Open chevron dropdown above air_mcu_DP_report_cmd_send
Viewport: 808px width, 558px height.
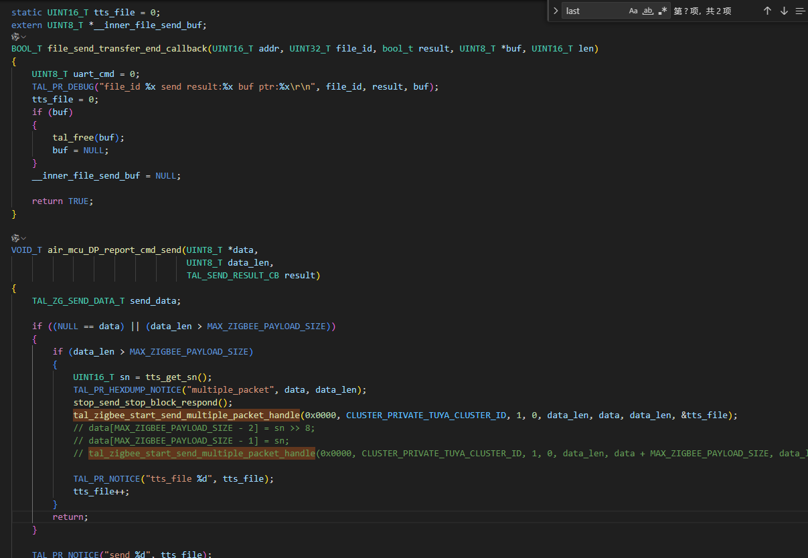[23, 238]
